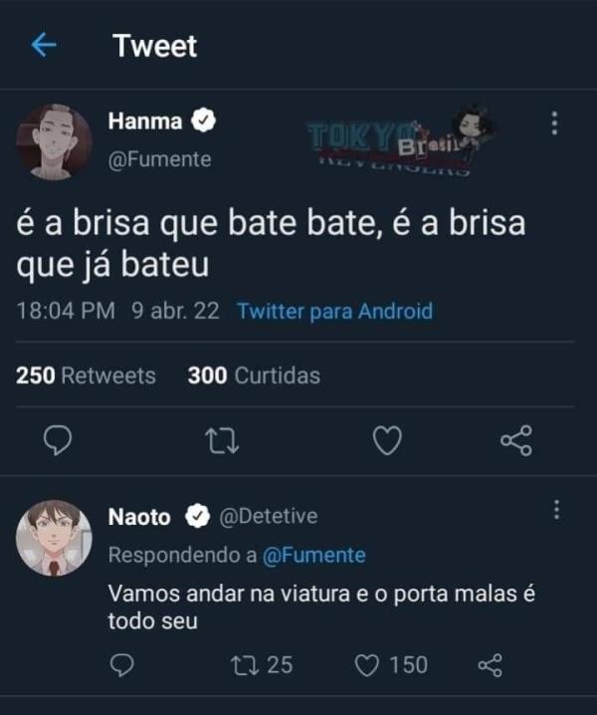597x715 pixels.
Task: View the 300 Curtidas list
Action: (x=254, y=375)
